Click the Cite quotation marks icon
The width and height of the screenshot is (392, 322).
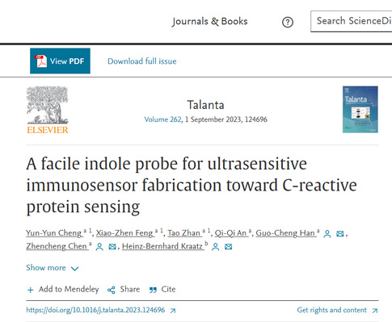pos(153,290)
